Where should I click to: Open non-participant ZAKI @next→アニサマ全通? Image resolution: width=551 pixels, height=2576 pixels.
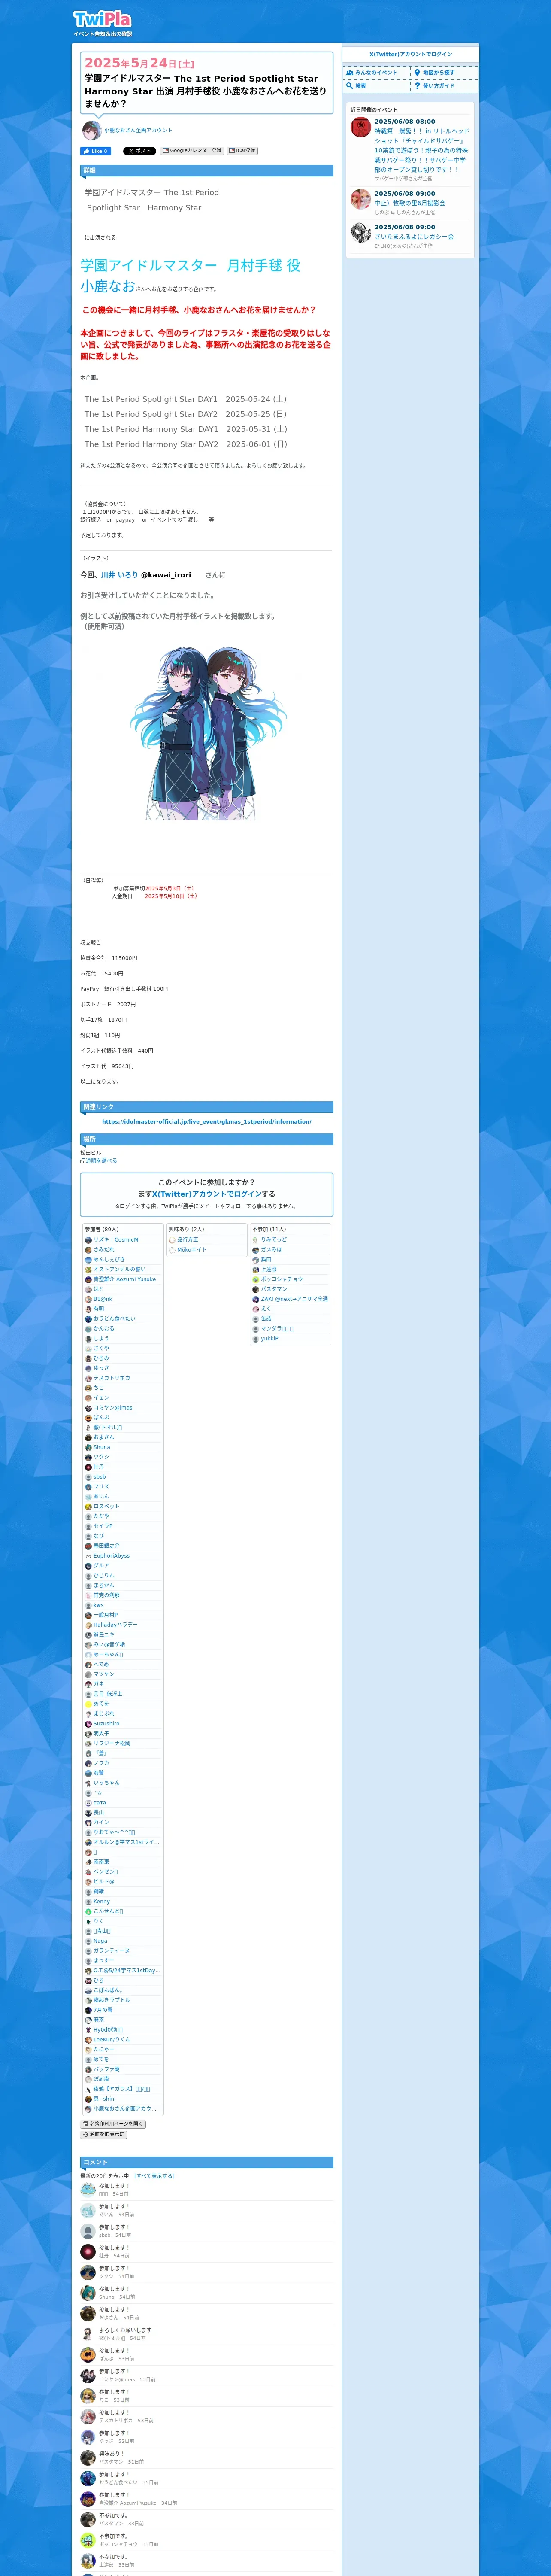tap(294, 1299)
